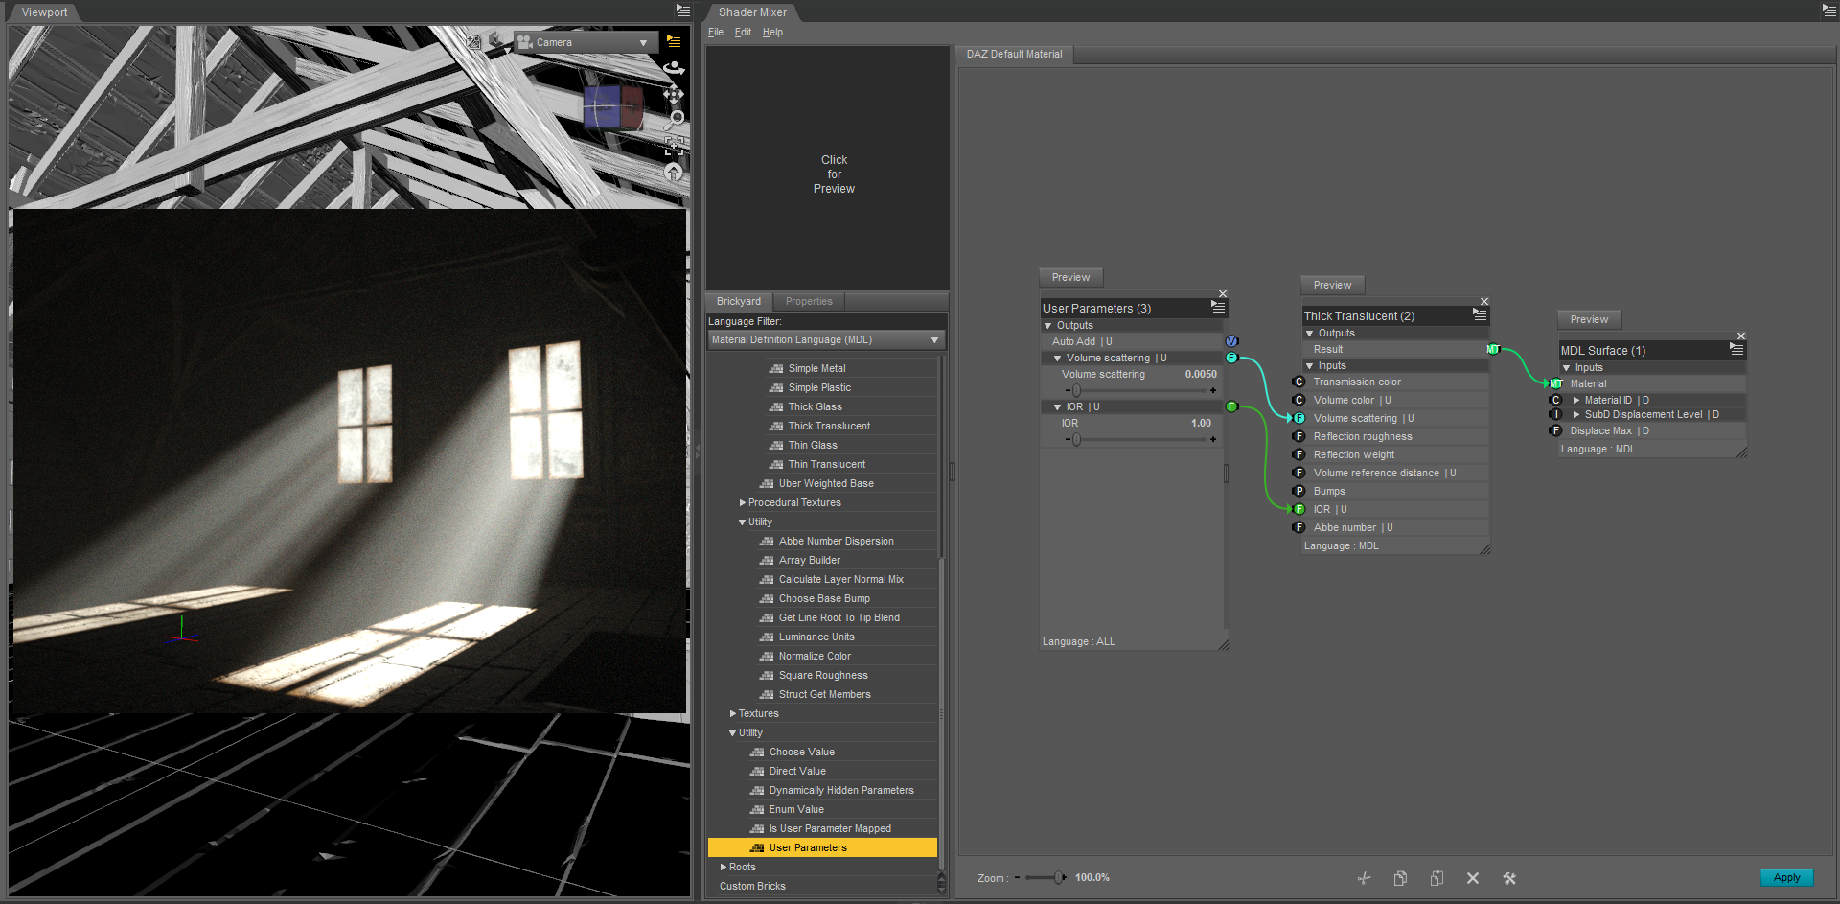This screenshot has height=904, width=1840.
Task: Select the pan camera tool in Viewport
Action: point(674,94)
